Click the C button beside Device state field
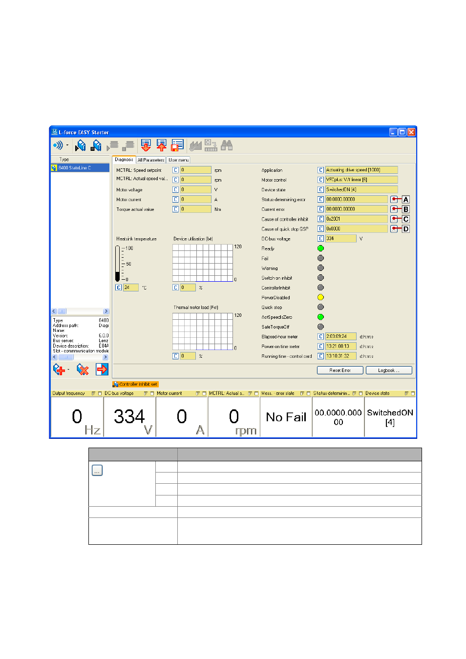Screen dimensions: 466x659 point(321,190)
